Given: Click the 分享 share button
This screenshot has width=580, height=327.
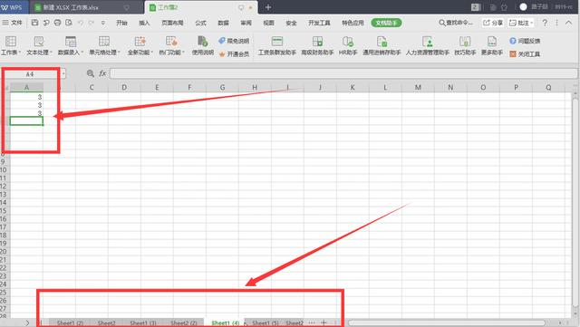Looking at the screenshot, I should 493,23.
